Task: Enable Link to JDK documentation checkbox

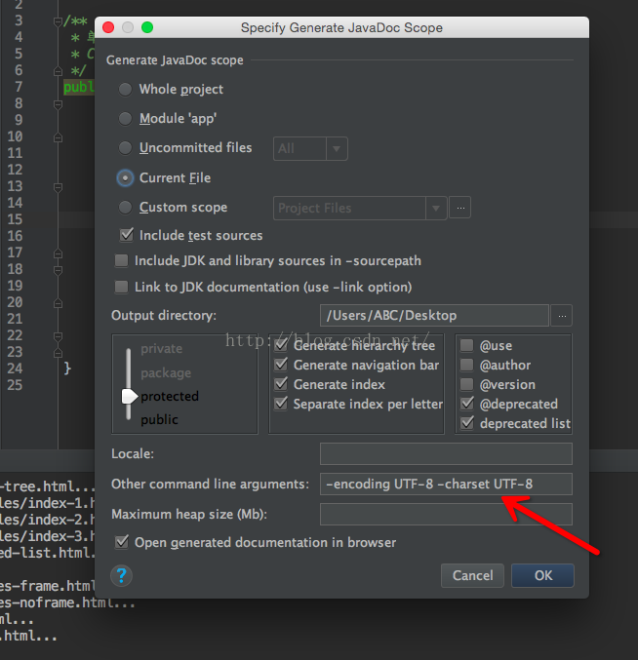Action: [x=122, y=287]
